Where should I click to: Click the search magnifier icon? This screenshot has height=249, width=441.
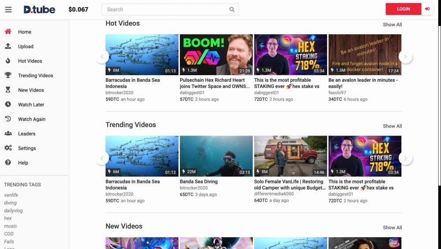[232, 10]
